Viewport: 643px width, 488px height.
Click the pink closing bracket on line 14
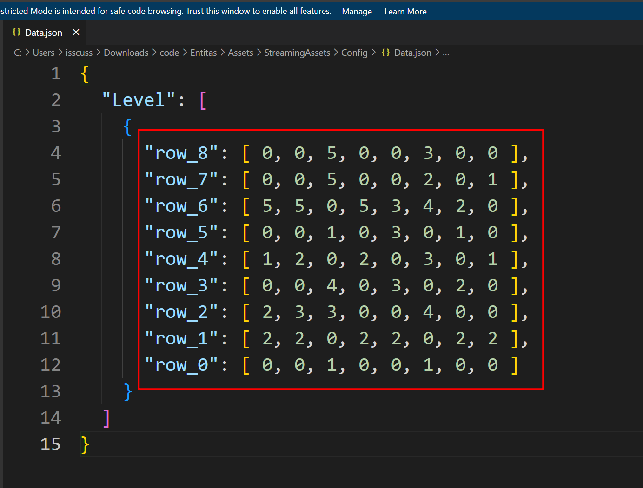(x=106, y=418)
